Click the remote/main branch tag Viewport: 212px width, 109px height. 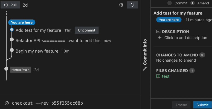pos(21,70)
